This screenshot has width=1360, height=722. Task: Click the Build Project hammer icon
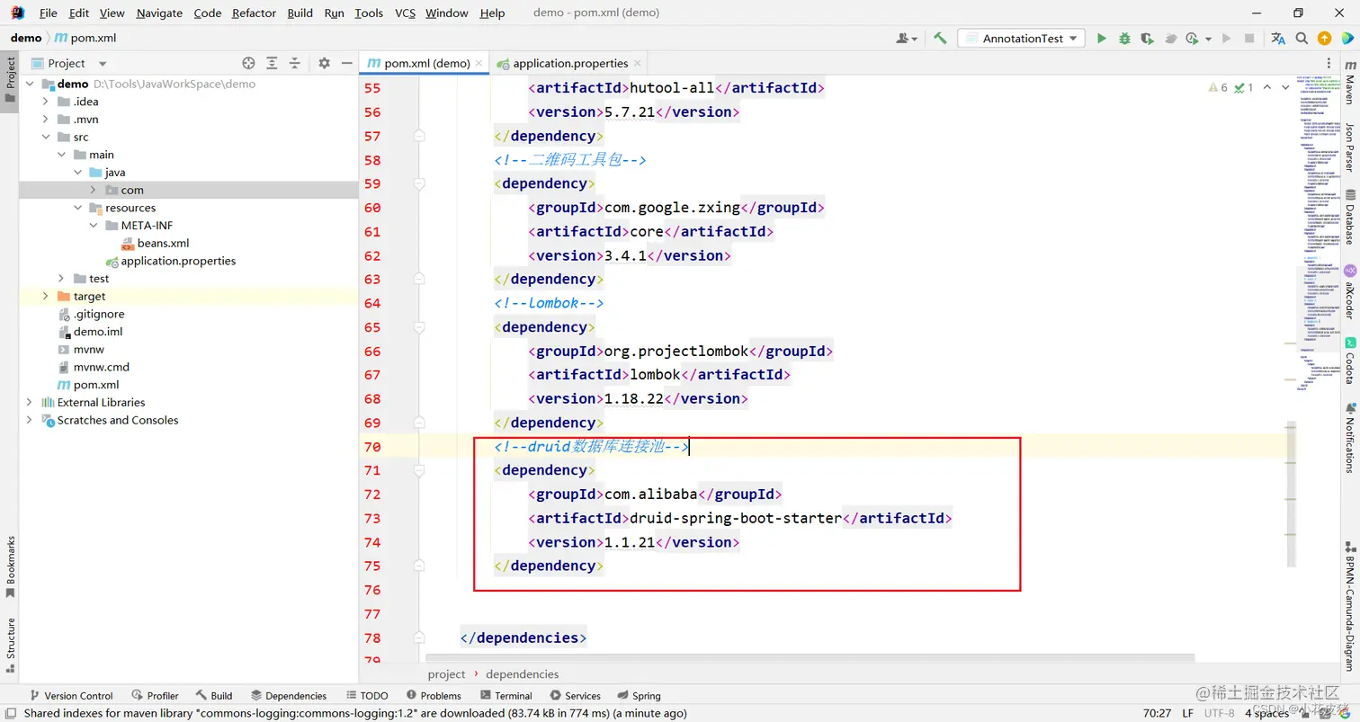point(940,39)
